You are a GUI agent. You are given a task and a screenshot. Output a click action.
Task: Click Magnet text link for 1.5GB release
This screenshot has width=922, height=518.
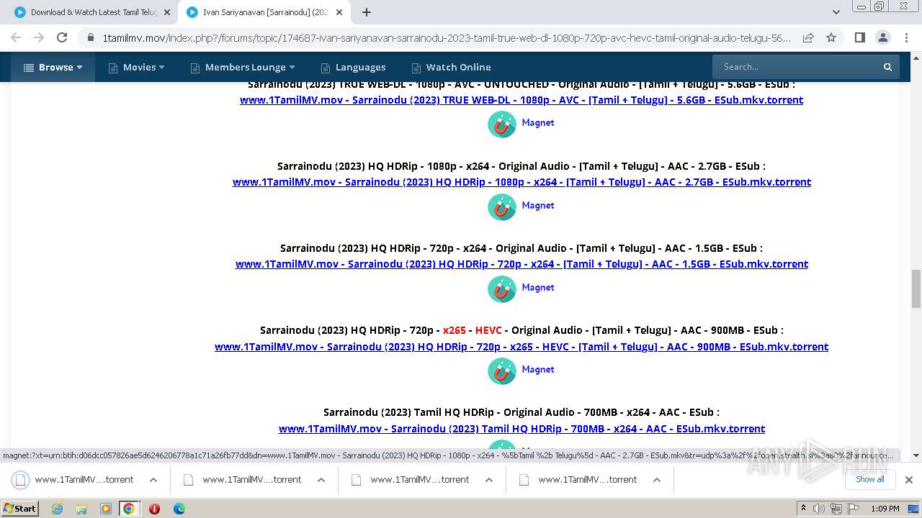pos(538,287)
